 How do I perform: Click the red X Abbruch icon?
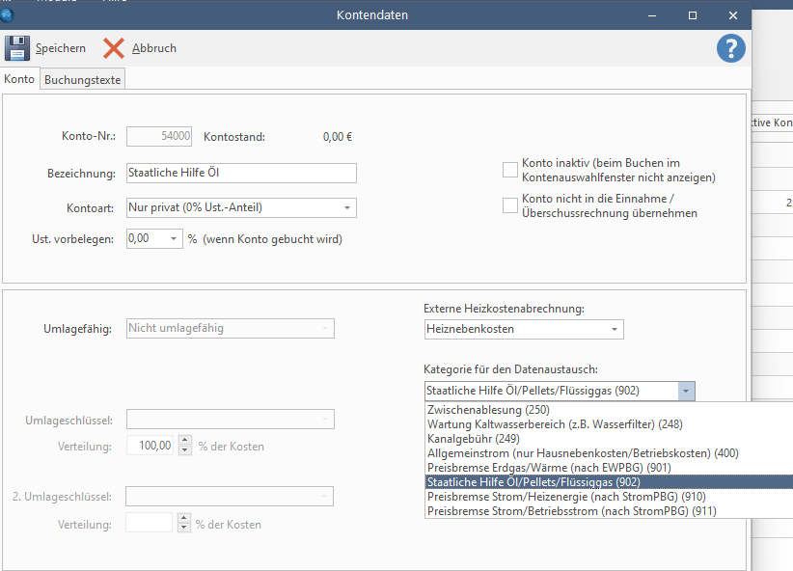(114, 48)
